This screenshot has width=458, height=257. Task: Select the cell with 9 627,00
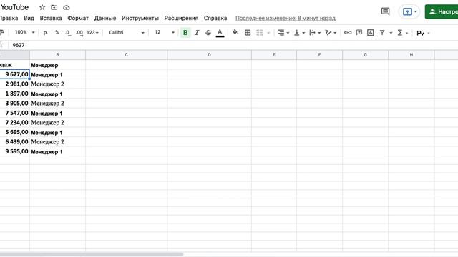(14, 74)
